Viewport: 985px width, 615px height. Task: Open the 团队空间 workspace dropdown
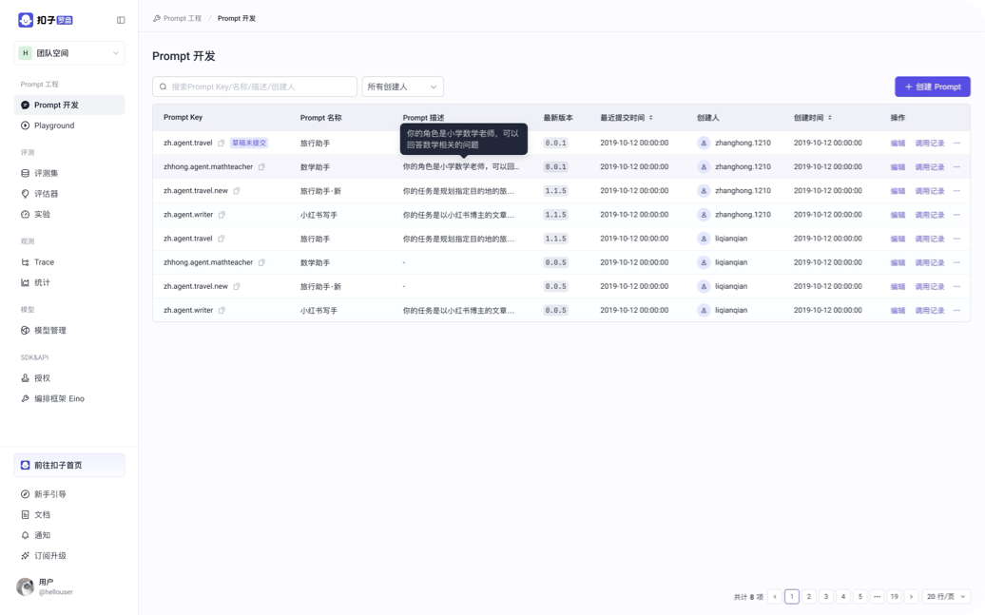pos(69,53)
